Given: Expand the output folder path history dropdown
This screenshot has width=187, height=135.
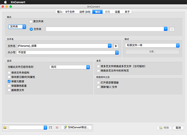Looking at the screenshot, I should pyautogui.click(x=166, y=29).
